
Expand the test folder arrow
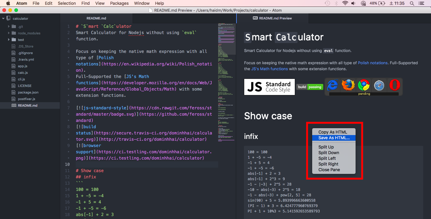(x=9, y=40)
